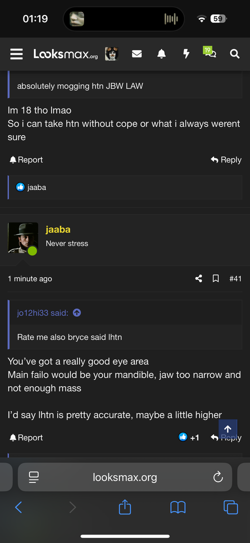
Task: Reply to the first visible post
Action: point(226,160)
